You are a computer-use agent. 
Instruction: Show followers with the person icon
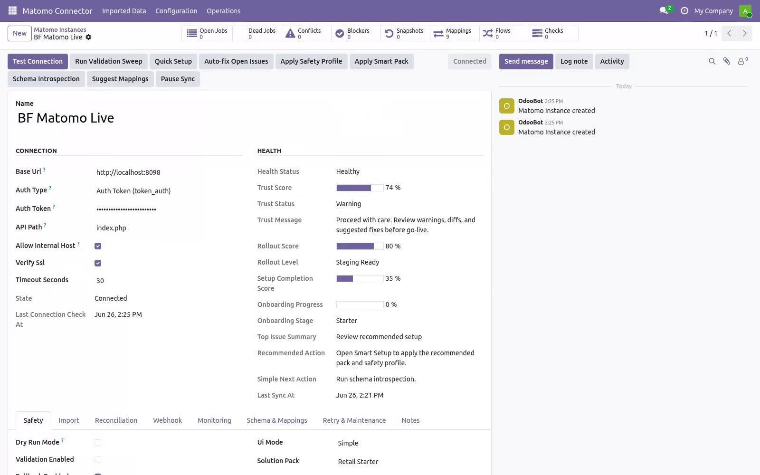742,61
